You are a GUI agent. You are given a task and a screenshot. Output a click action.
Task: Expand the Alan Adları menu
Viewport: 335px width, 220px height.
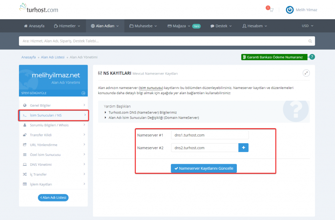click(105, 26)
